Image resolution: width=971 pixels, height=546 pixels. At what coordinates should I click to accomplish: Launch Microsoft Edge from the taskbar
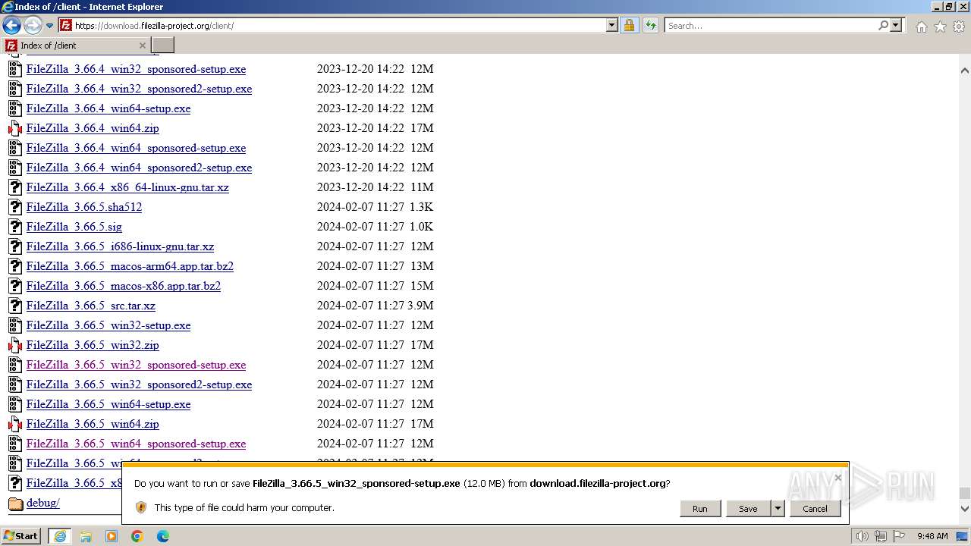(163, 536)
